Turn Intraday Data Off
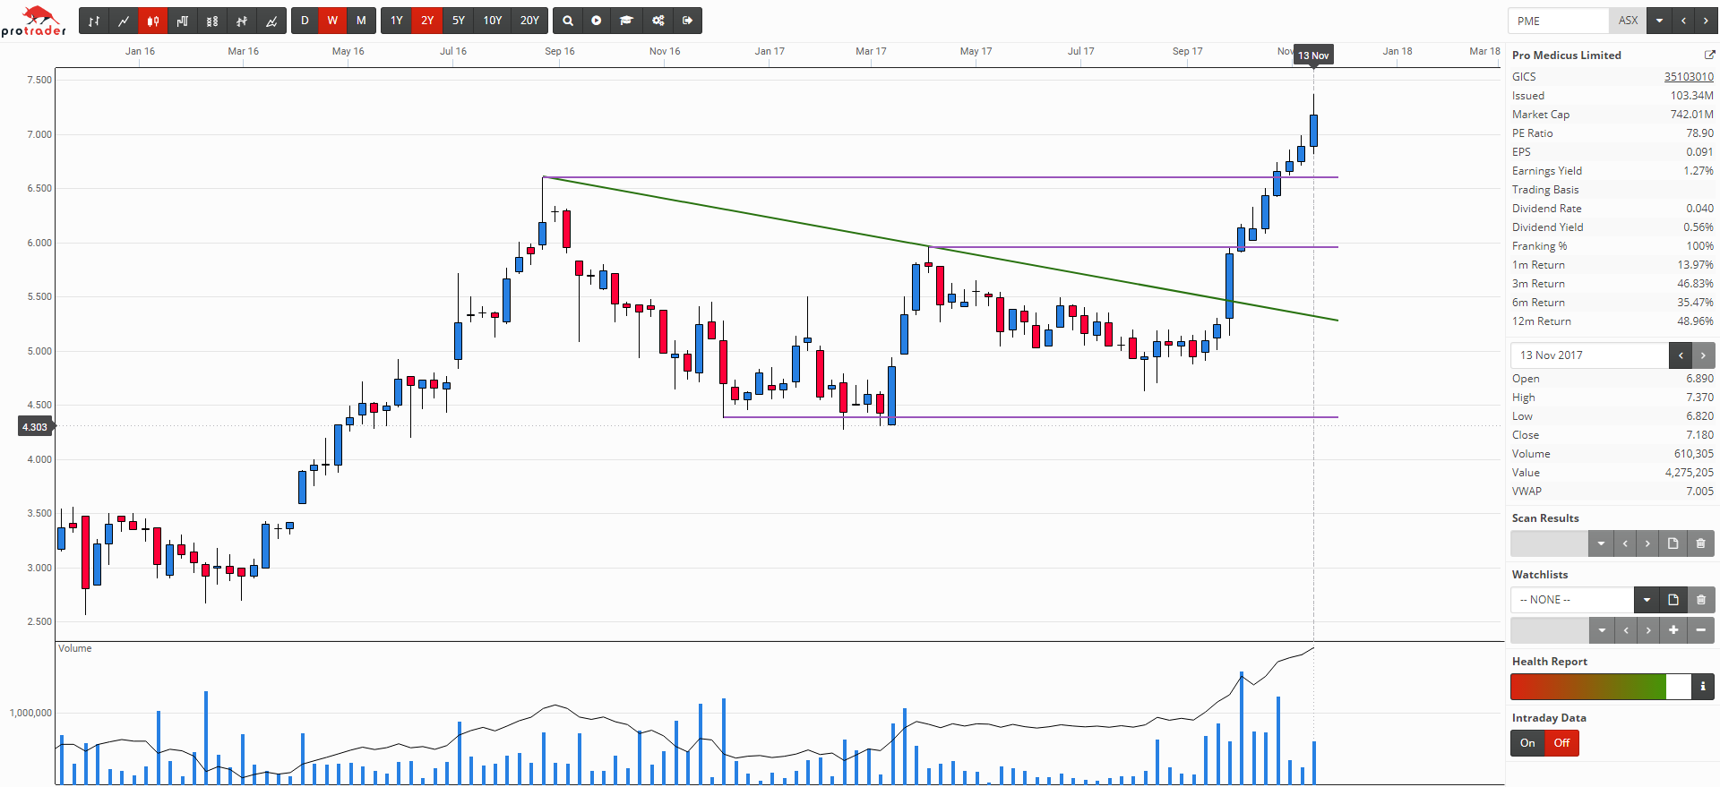 [1561, 743]
